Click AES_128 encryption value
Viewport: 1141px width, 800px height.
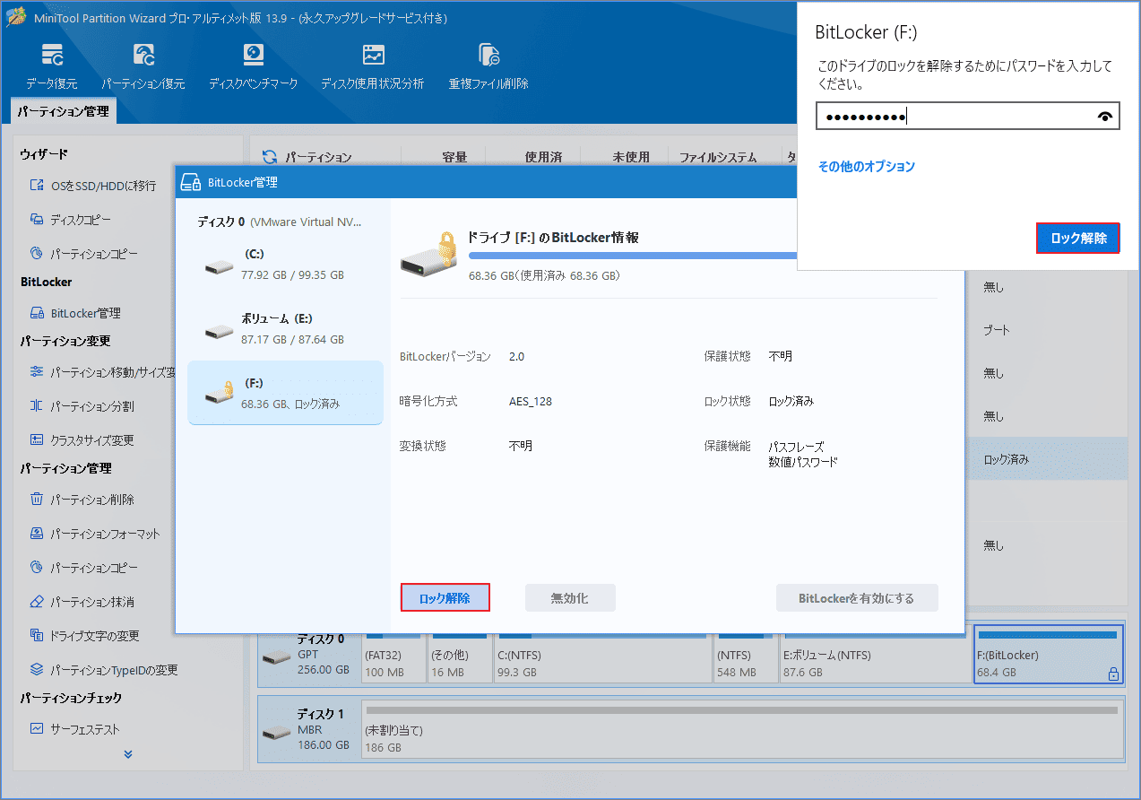point(531,401)
